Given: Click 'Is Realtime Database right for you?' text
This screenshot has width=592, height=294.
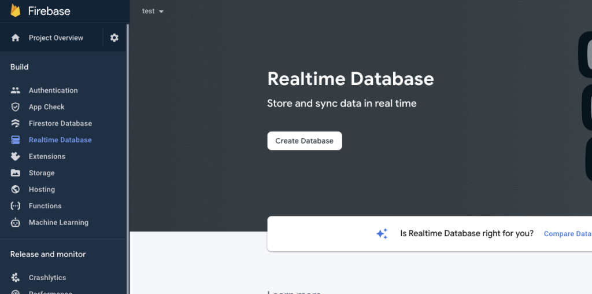Looking at the screenshot, I should pos(467,234).
